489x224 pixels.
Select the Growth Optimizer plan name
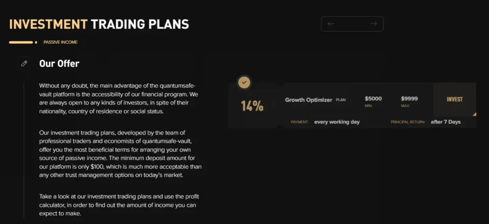pos(308,100)
